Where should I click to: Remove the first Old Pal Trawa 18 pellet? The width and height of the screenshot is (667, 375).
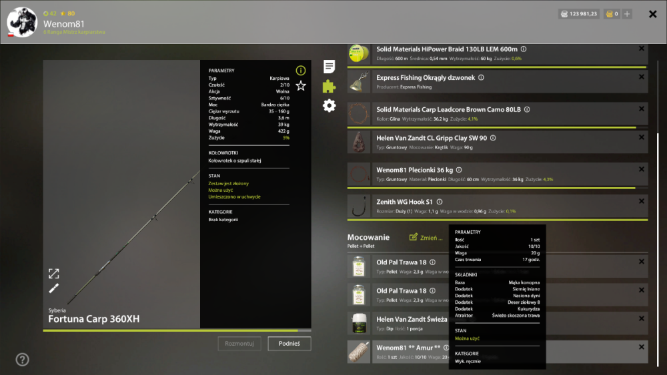642,262
